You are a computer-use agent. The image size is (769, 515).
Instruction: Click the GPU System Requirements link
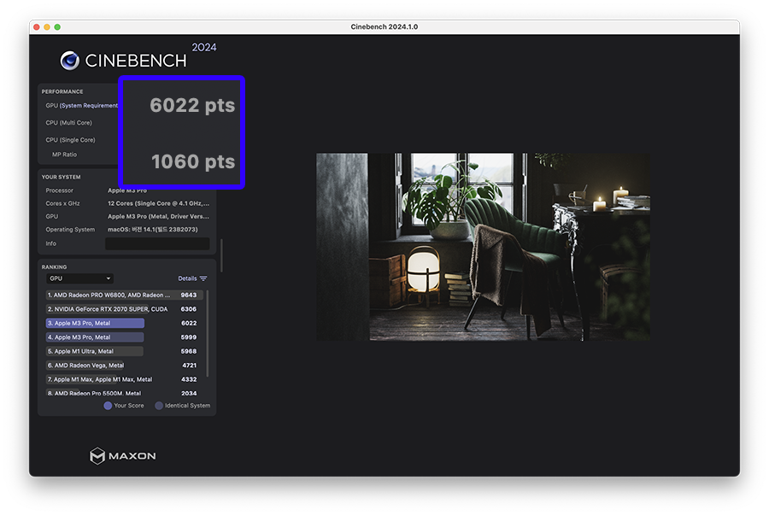pyautogui.click(x=88, y=105)
